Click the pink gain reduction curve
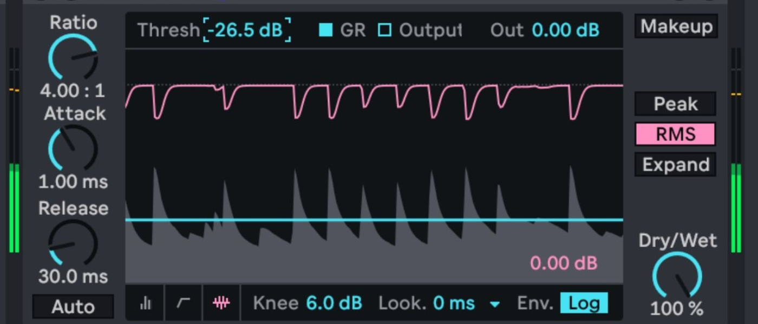 tap(374, 101)
